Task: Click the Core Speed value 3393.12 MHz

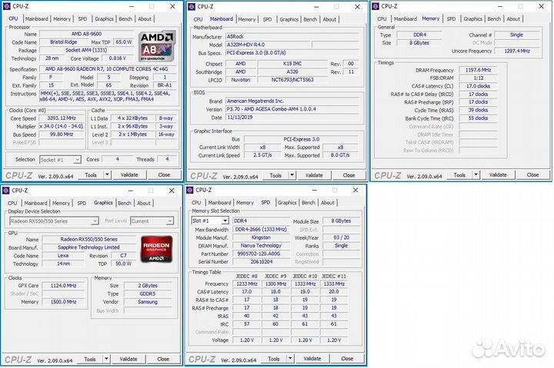Action: [x=61, y=118]
